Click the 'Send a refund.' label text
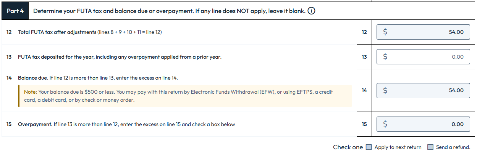This screenshot has height=155, width=477. pos(453,147)
